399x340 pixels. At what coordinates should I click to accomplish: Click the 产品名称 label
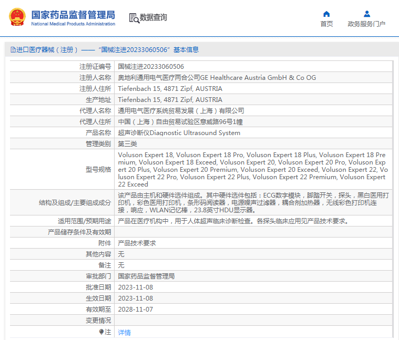tap(98, 133)
